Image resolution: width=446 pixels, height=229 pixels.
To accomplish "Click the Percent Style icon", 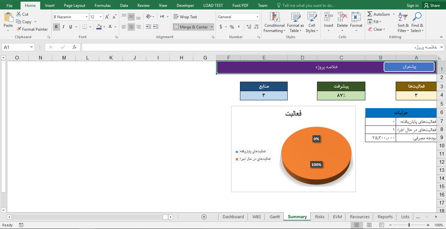I will coord(232,27).
